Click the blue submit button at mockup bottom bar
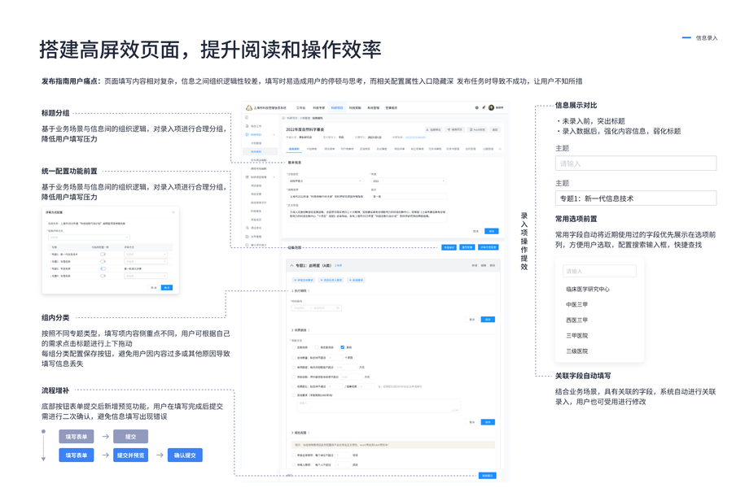Viewport: 745px width, 488px height. click(488, 476)
